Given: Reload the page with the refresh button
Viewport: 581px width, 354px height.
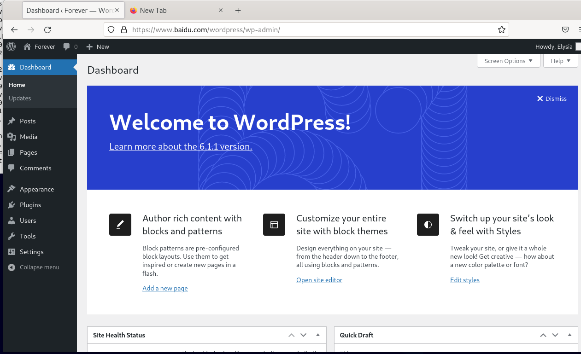Looking at the screenshot, I should point(47,29).
